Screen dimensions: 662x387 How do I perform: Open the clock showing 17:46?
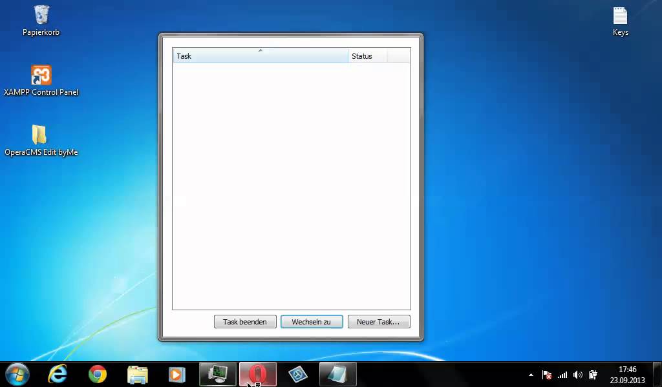(x=627, y=374)
